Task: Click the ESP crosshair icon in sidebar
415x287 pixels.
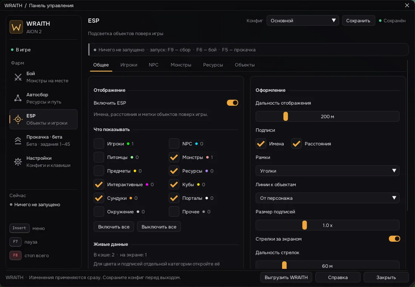Action: (x=18, y=119)
